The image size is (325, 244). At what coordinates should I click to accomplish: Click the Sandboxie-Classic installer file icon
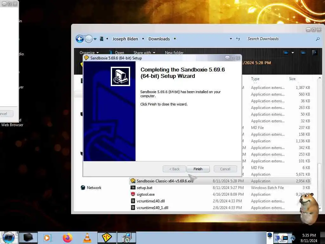(133, 181)
